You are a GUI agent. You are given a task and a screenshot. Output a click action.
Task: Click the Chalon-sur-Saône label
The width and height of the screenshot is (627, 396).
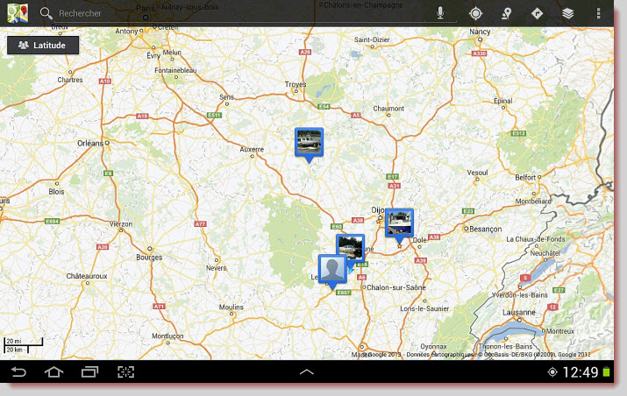coord(396,287)
